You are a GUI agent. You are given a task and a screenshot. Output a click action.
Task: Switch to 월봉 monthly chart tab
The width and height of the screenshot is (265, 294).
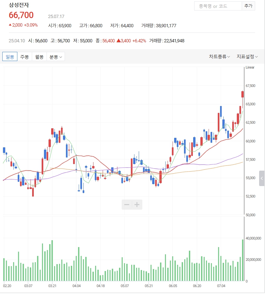tap(39, 57)
